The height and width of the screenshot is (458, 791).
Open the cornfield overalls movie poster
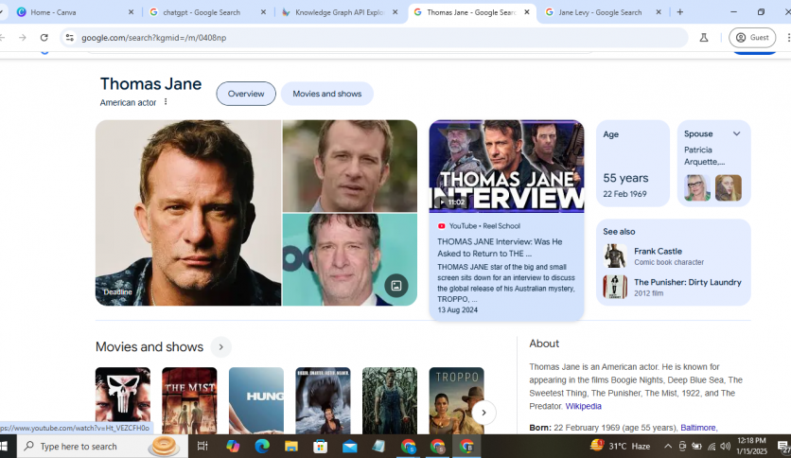click(x=390, y=400)
